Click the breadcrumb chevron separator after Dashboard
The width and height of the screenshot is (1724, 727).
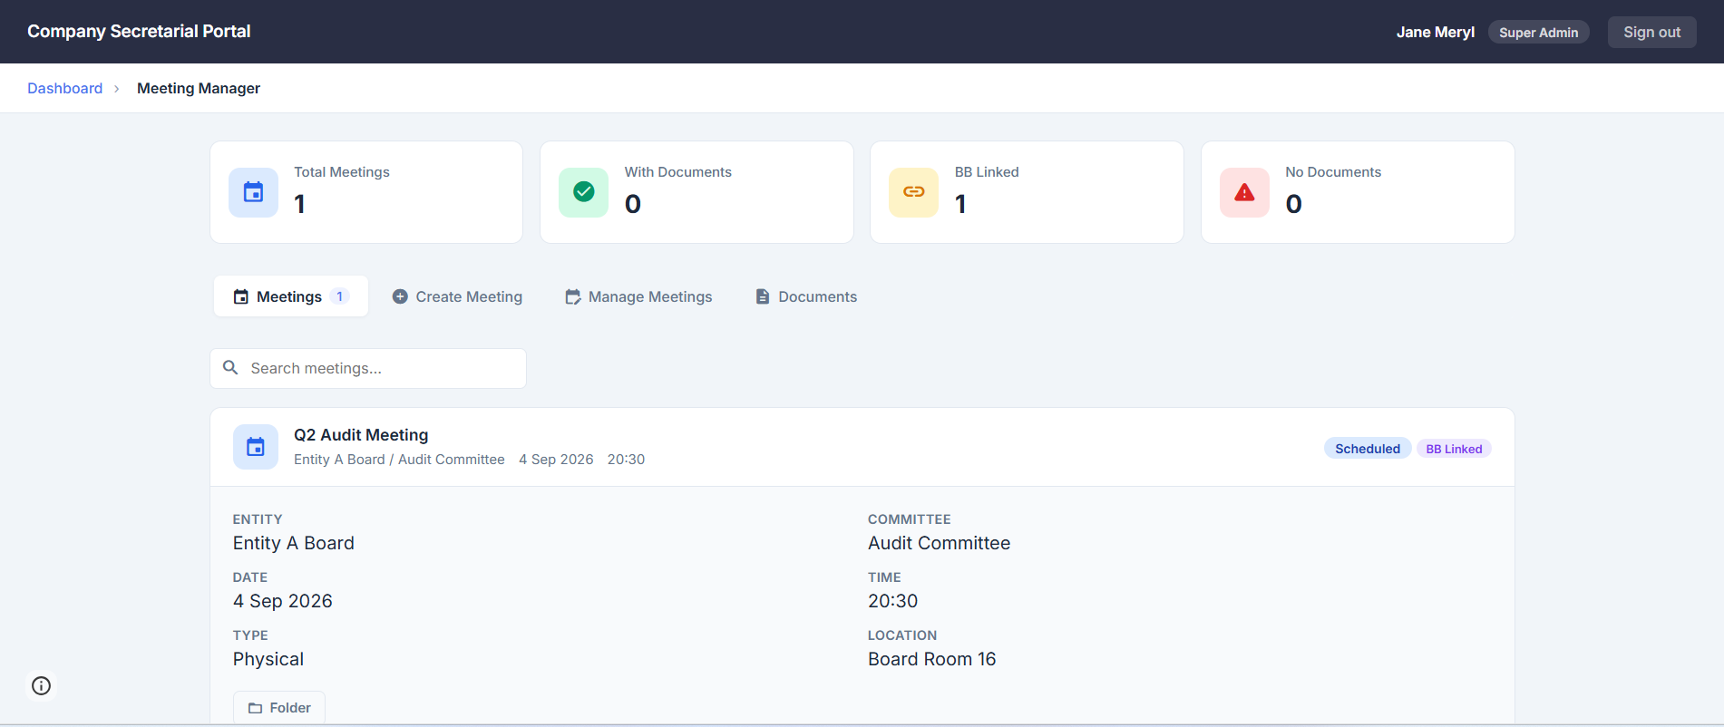click(x=117, y=89)
